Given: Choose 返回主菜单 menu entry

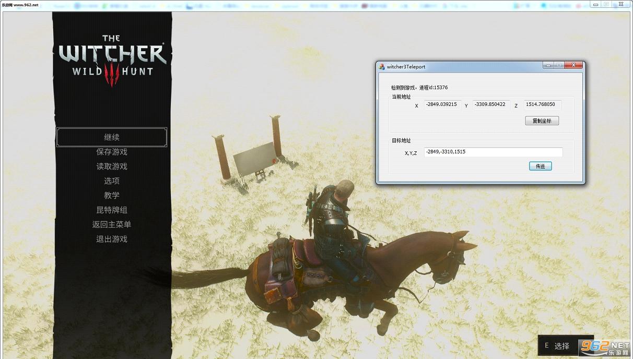Looking at the screenshot, I should point(112,225).
